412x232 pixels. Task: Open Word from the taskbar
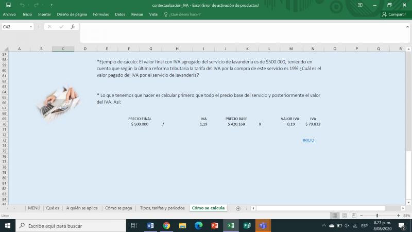[150, 226]
